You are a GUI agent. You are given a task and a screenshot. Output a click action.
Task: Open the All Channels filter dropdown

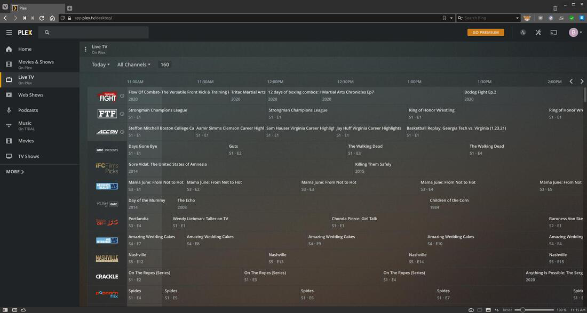point(133,65)
